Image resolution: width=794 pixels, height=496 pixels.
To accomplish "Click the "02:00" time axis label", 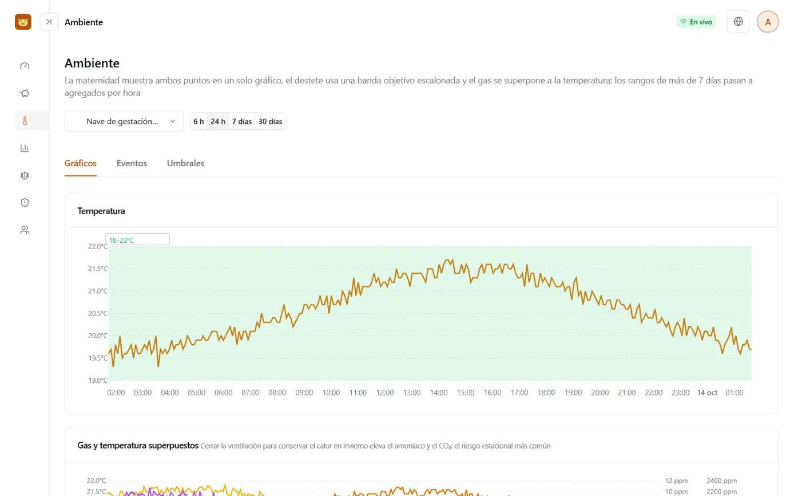I will [116, 393].
